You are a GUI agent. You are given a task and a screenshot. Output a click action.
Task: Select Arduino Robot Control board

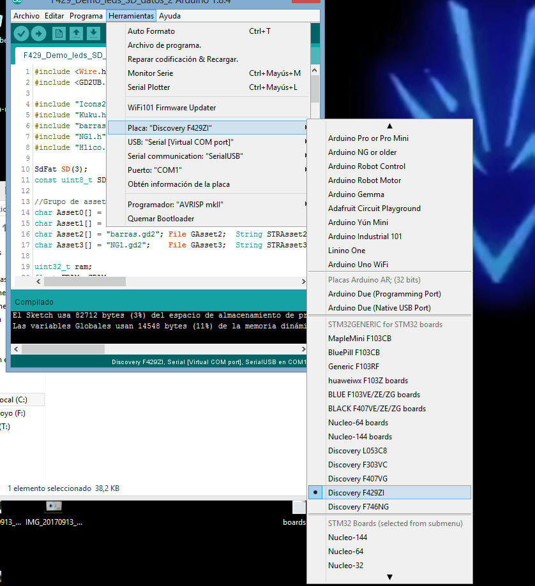coord(389,166)
